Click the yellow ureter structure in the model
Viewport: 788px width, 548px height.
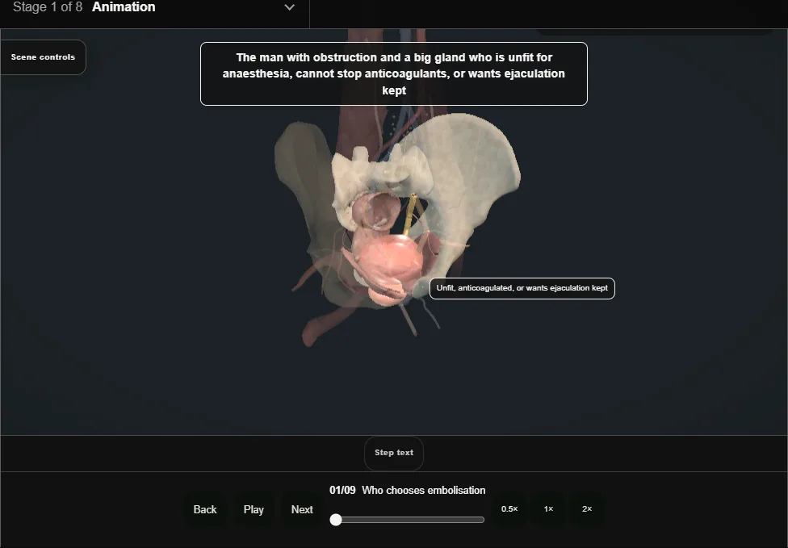(409, 215)
